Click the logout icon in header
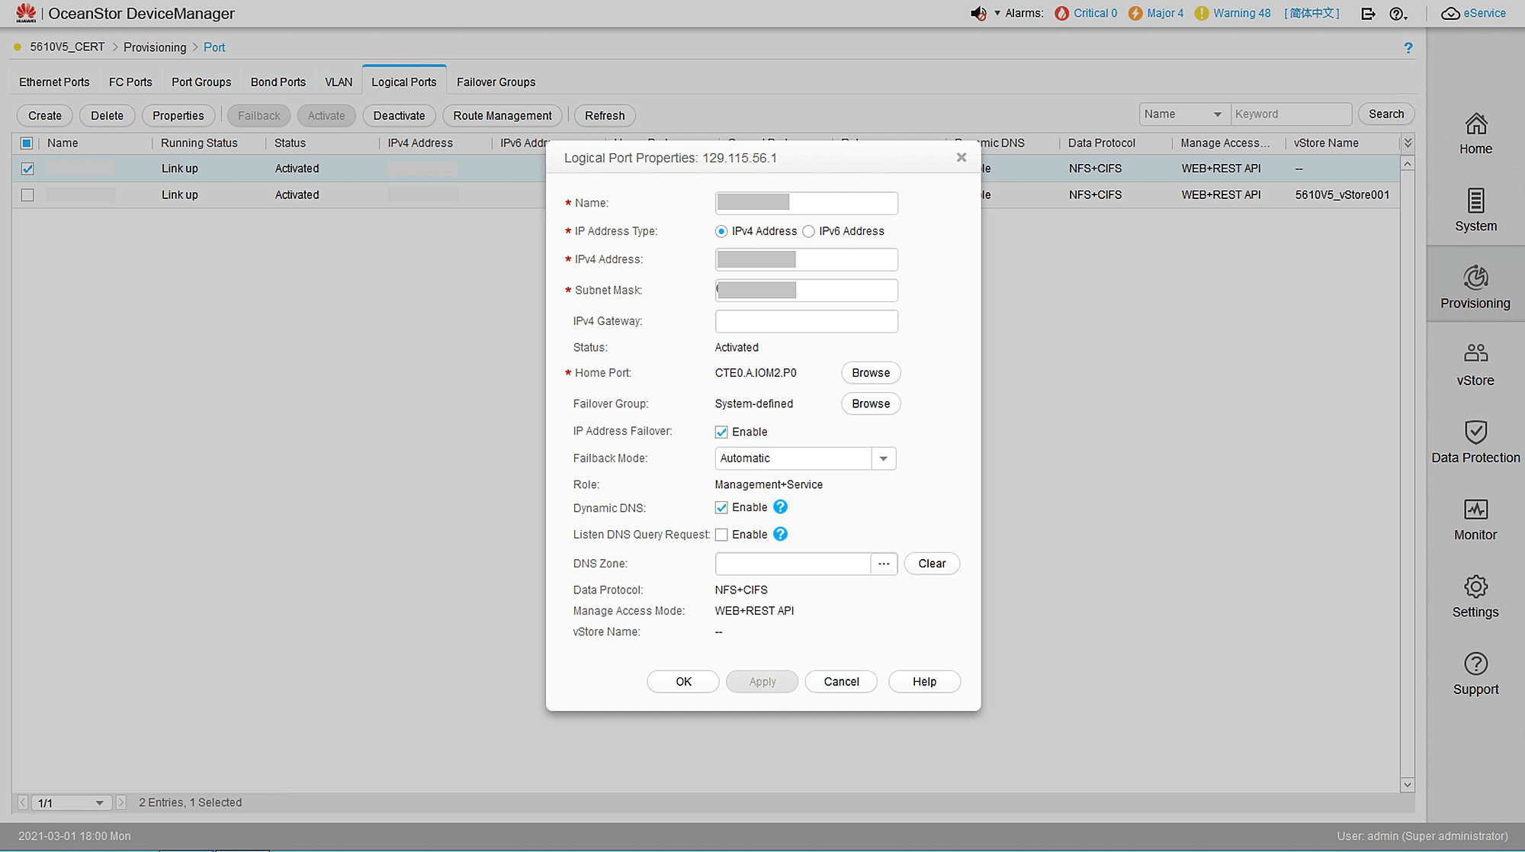1525x852 pixels. point(1368,14)
